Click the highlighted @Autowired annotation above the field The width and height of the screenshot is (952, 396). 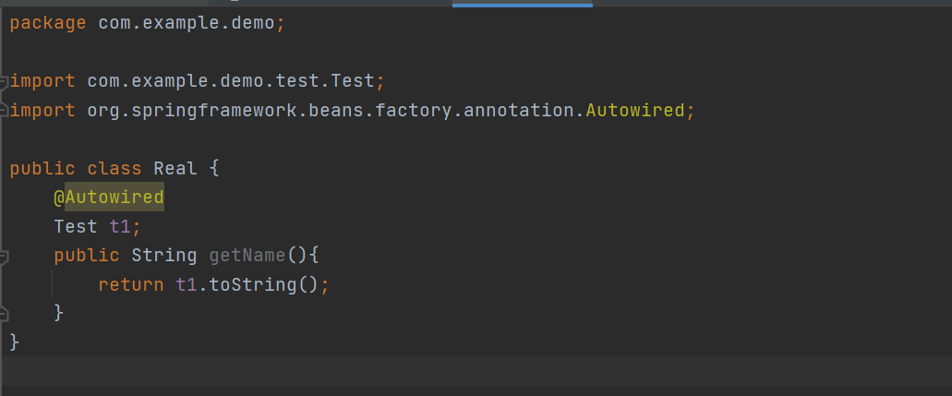[108, 197]
